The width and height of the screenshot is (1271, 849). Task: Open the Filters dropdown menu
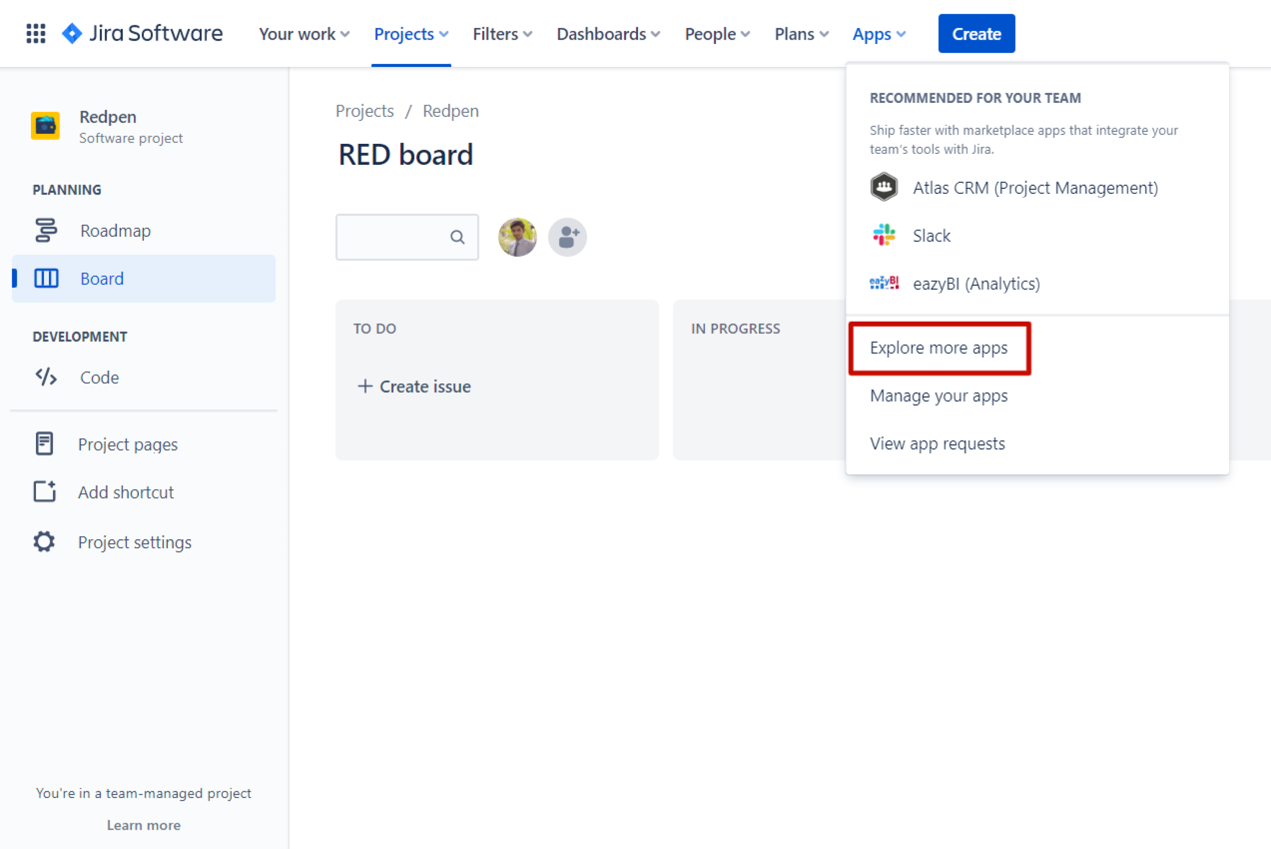click(x=503, y=33)
